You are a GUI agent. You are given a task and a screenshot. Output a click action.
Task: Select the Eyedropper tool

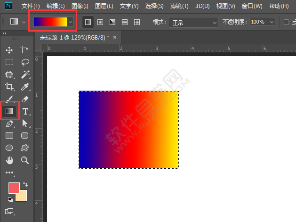pyautogui.click(x=25, y=87)
